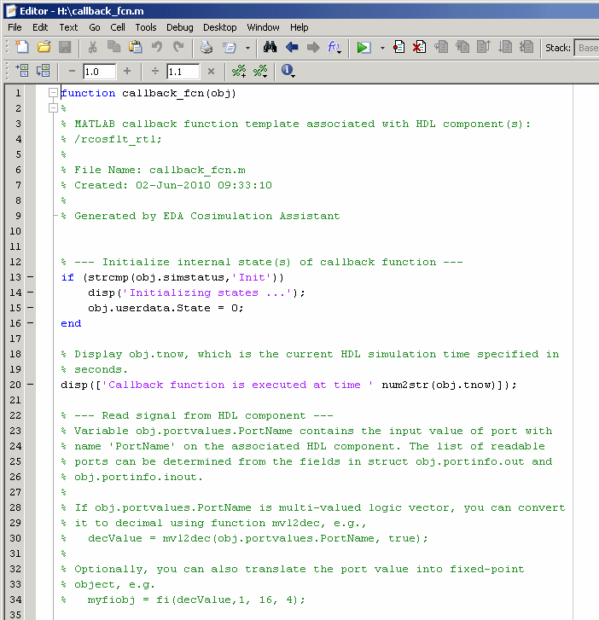This screenshot has width=599, height=620.
Task: Click the debug Step Out icon
Action: (x=484, y=48)
